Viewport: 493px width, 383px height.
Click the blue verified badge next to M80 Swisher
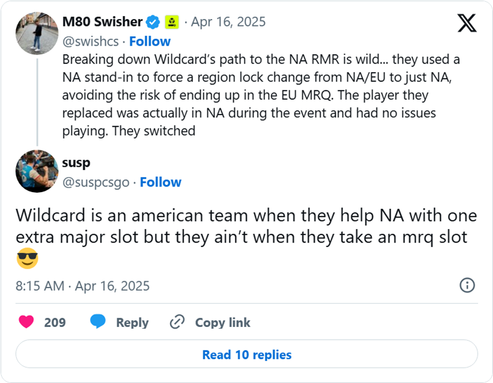152,21
